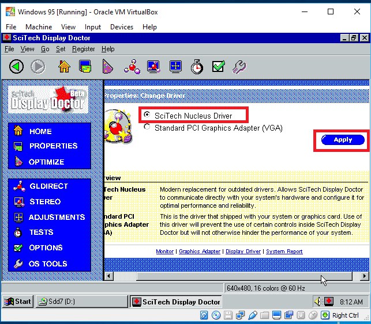This screenshot has height=324, width=371.
Task: Click the Stereo monitor toolbar icon
Action: (x=153, y=67)
